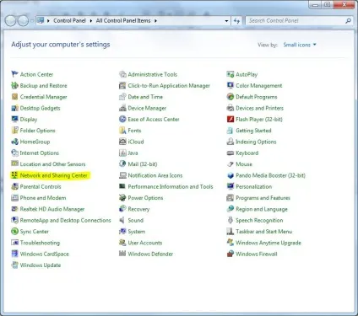
Task: Open Windows Defender
Action: coord(150,254)
